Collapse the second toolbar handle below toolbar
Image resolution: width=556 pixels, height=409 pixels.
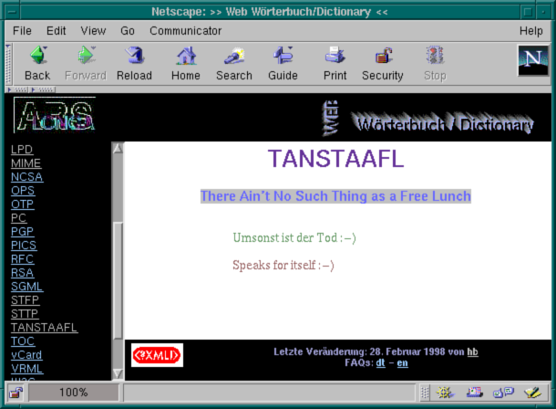pos(43,89)
